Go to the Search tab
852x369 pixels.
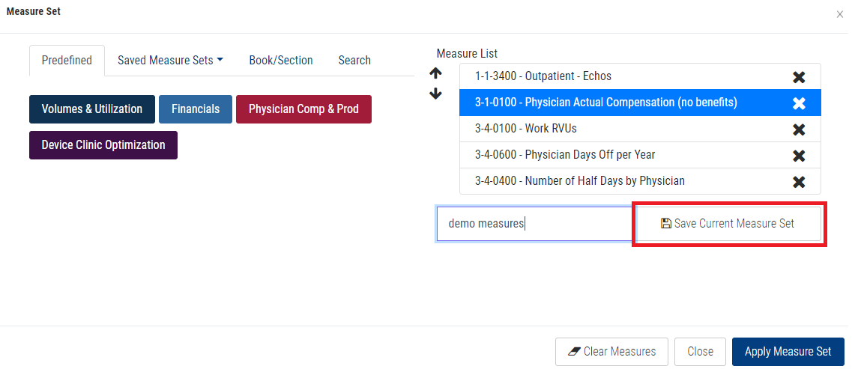coord(354,61)
